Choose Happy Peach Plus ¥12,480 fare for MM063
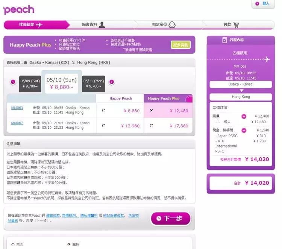Screen dimensions: 282x249 152,110
